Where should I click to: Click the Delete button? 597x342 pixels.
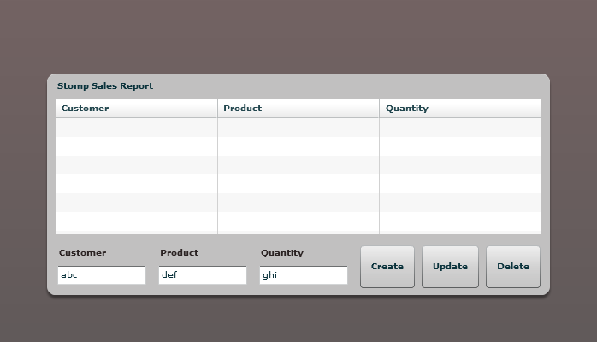click(x=513, y=267)
